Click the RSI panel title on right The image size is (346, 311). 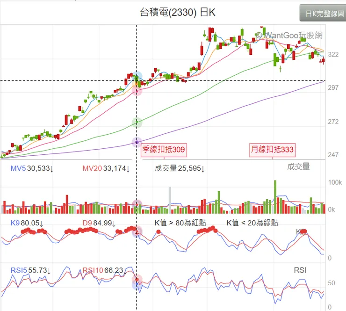tap(300, 270)
